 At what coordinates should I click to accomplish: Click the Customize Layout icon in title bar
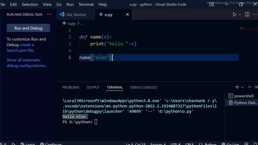[212, 4]
